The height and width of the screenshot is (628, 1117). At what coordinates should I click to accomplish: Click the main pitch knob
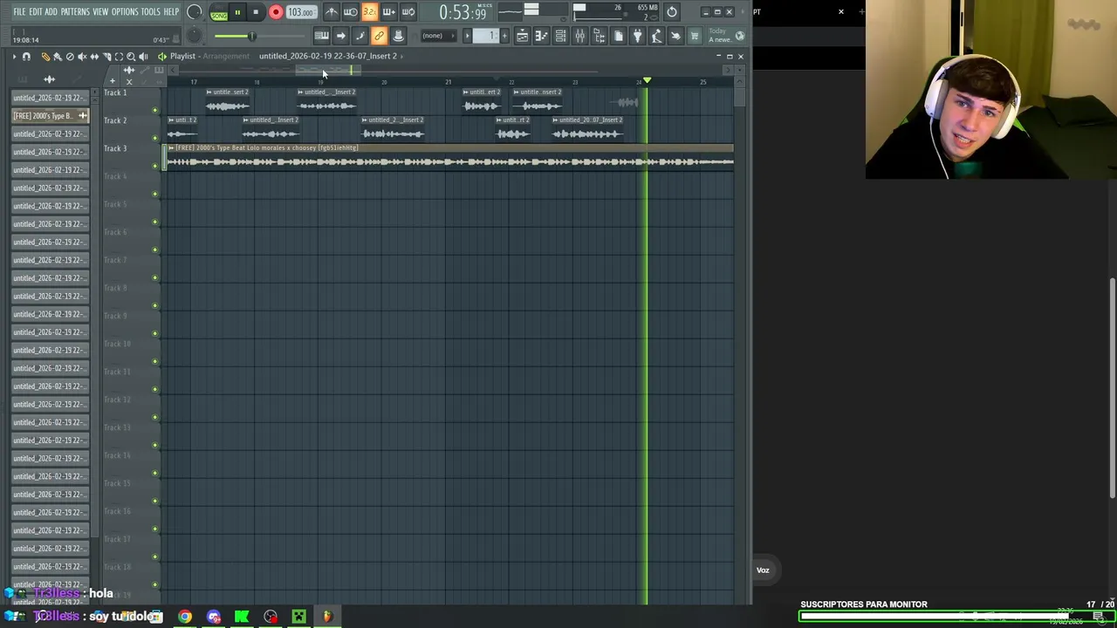click(x=195, y=36)
